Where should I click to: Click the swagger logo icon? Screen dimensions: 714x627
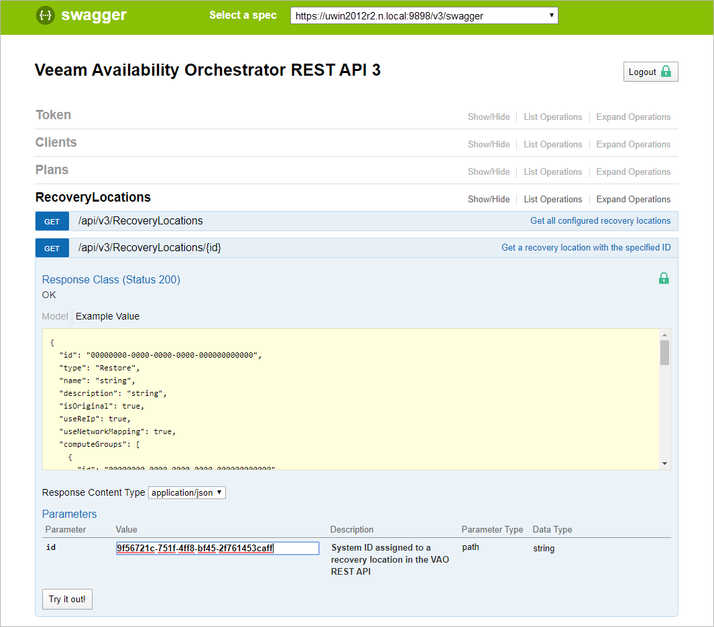pyautogui.click(x=45, y=15)
